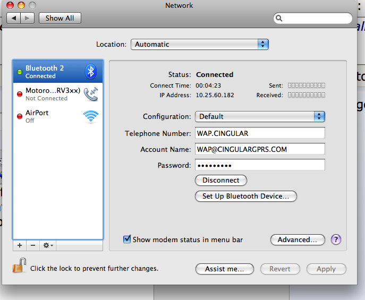
Task: Open the gear action menu
Action: pyautogui.click(x=48, y=245)
